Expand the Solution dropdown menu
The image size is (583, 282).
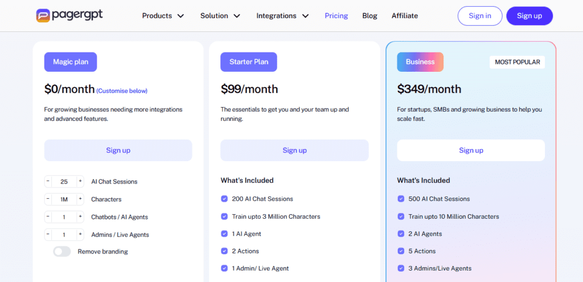tap(220, 16)
